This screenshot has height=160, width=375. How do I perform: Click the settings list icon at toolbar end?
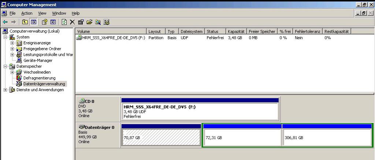(x=107, y=22)
